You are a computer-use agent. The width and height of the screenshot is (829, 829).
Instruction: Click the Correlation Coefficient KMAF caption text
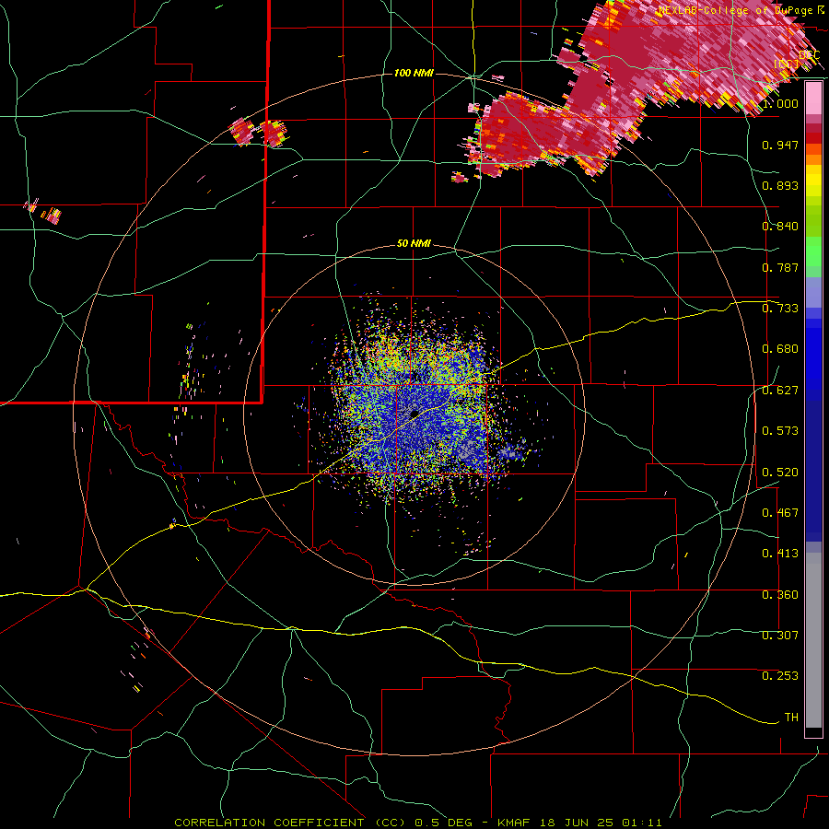click(417, 823)
